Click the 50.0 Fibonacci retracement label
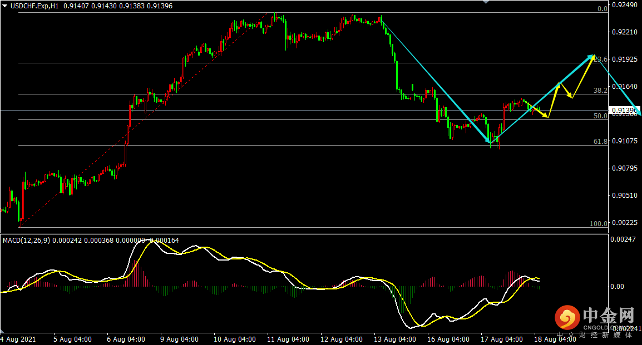This screenshot has width=642, height=345. tap(600, 116)
